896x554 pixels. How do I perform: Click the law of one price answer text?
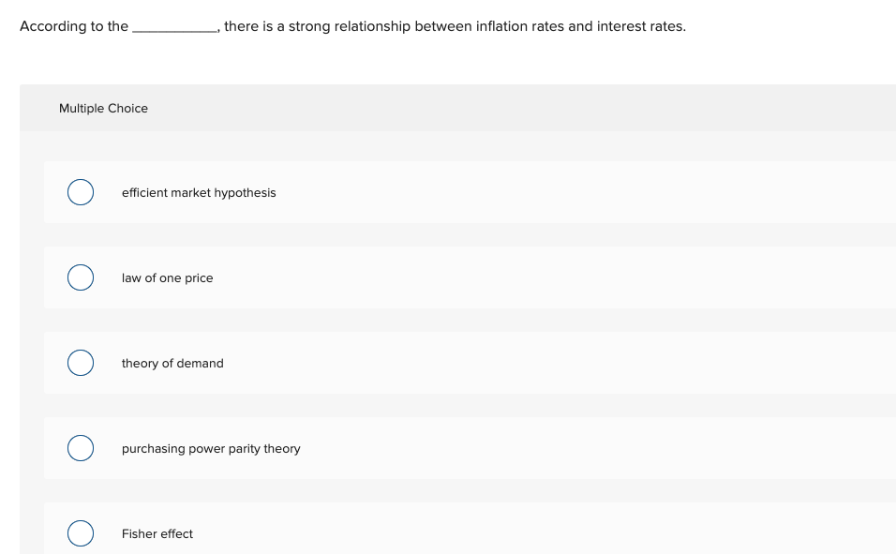167,277
